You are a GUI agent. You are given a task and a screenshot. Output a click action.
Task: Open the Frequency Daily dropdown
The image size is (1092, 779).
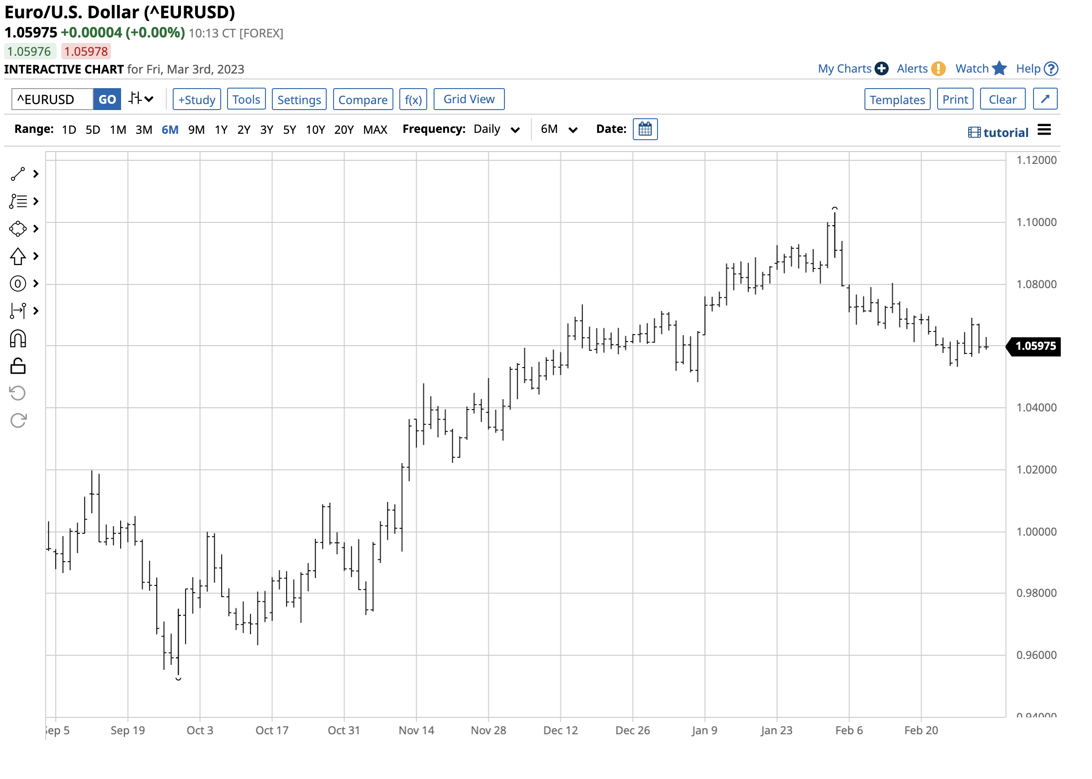496,130
